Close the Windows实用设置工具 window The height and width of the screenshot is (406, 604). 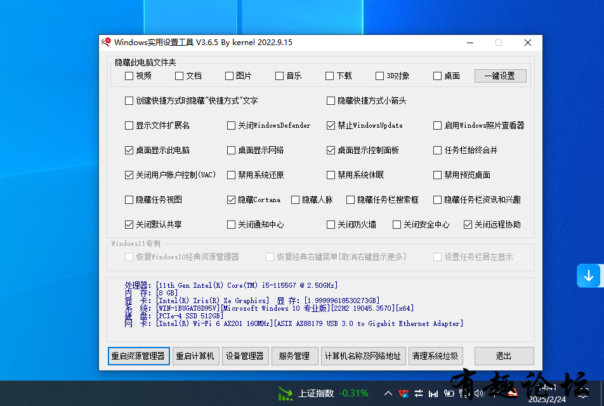pyautogui.click(x=528, y=43)
